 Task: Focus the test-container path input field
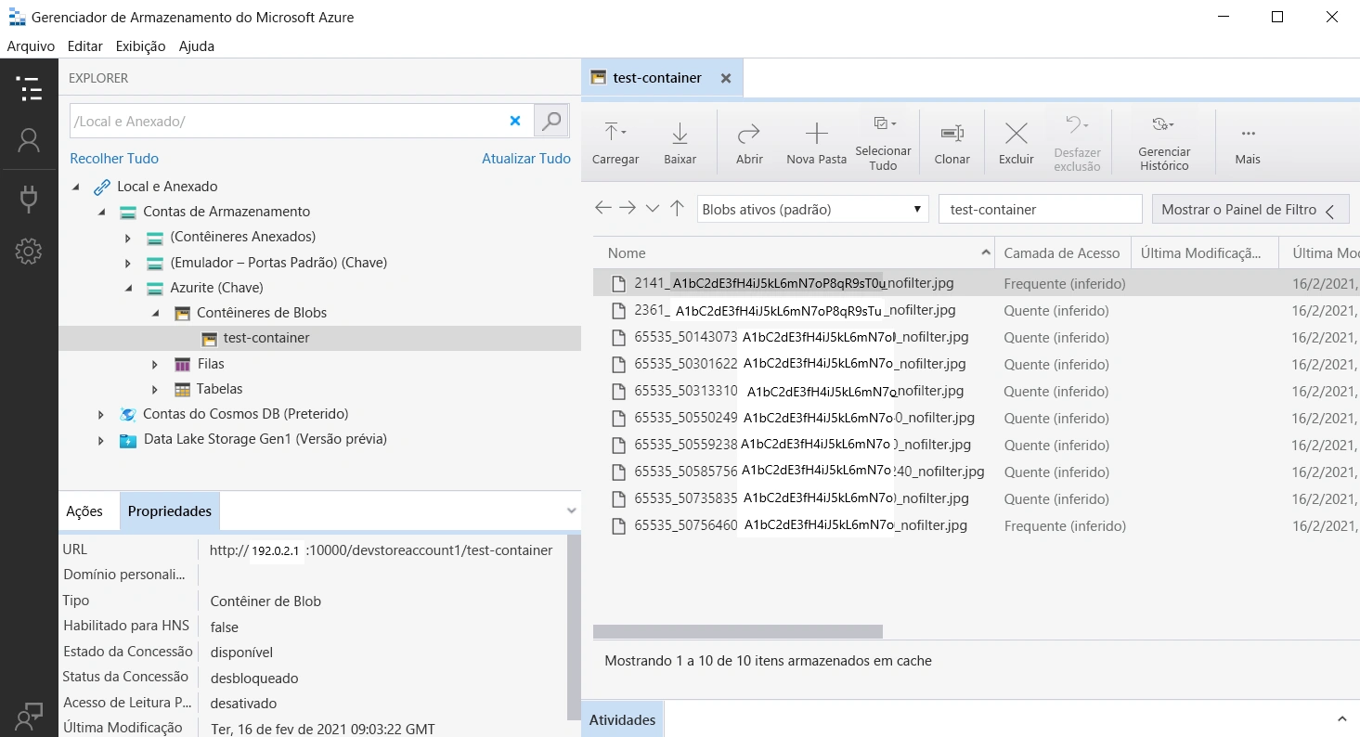coord(1041,209)
